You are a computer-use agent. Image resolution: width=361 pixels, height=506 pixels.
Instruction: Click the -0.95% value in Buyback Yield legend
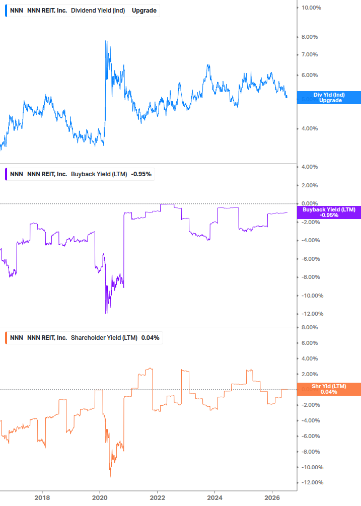[141, 174]
